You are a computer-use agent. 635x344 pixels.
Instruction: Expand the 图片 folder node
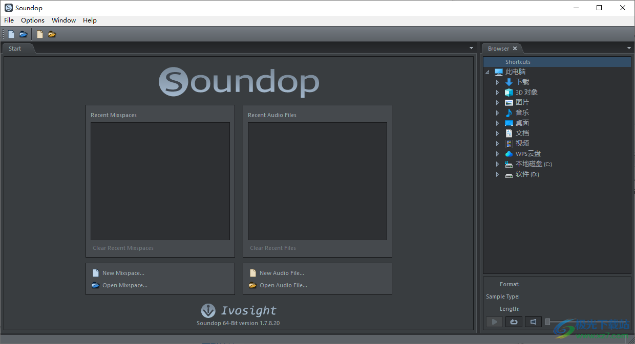click(497, 103)
